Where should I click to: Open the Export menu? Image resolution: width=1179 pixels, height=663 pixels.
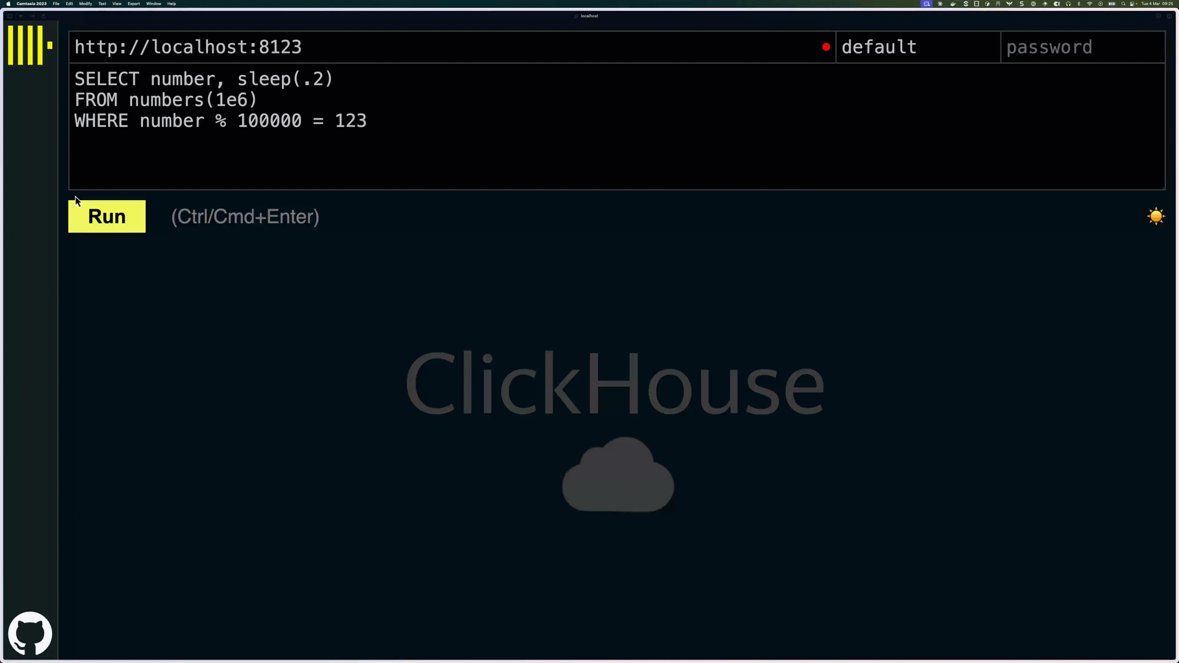pos(134,4)
